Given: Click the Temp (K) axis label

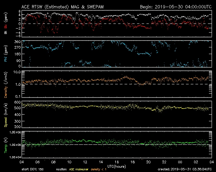Looking at the screenshot, I should tap(5, 145).
